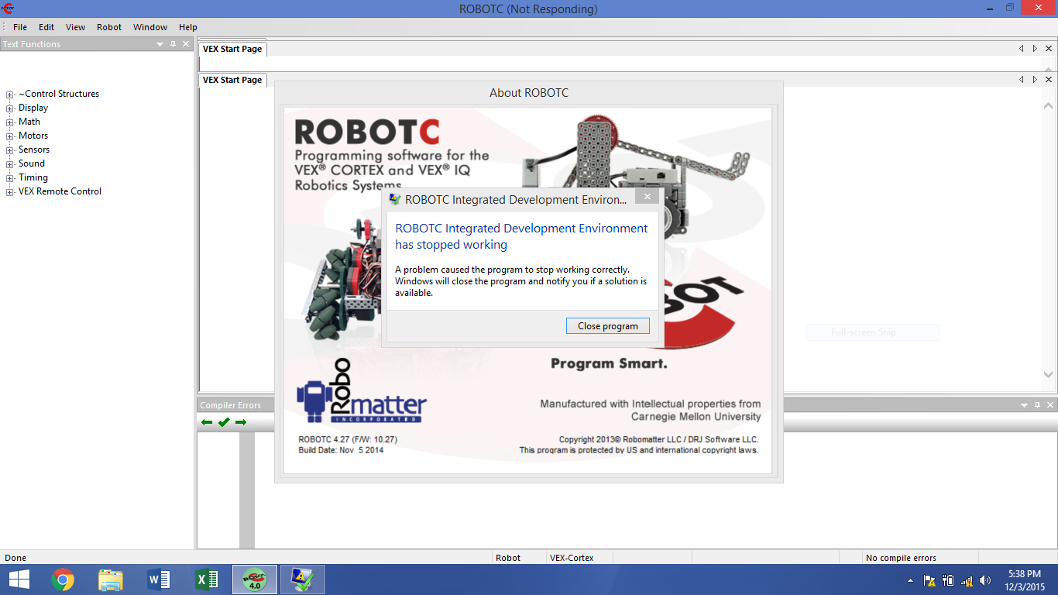Click the Done status bar message
This screenshot has width=1058, height=595.
tap(15, 558)
